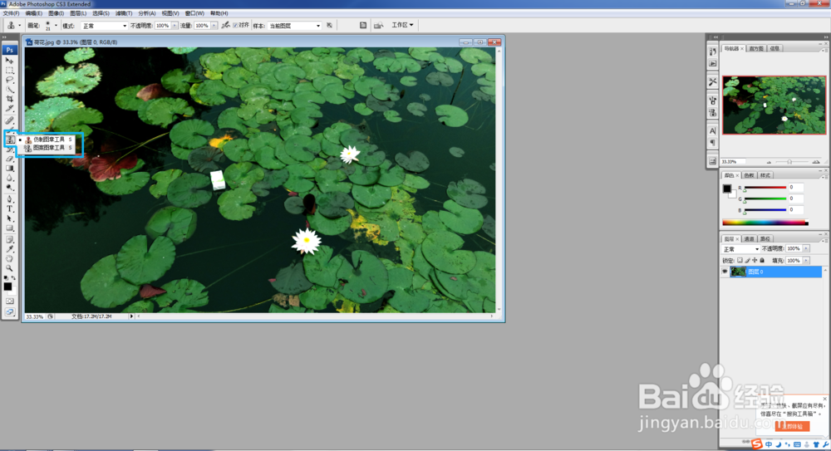831x451 pixels.
Task: Open the Paragraph collapsed panel icon
Action: click(713, 143)
